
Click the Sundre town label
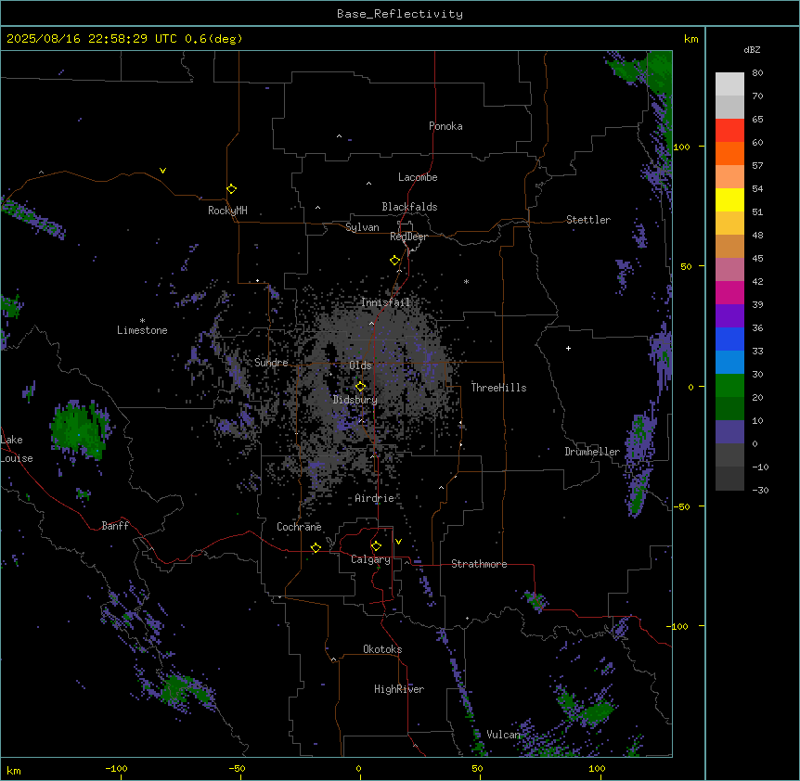[271, 362]
